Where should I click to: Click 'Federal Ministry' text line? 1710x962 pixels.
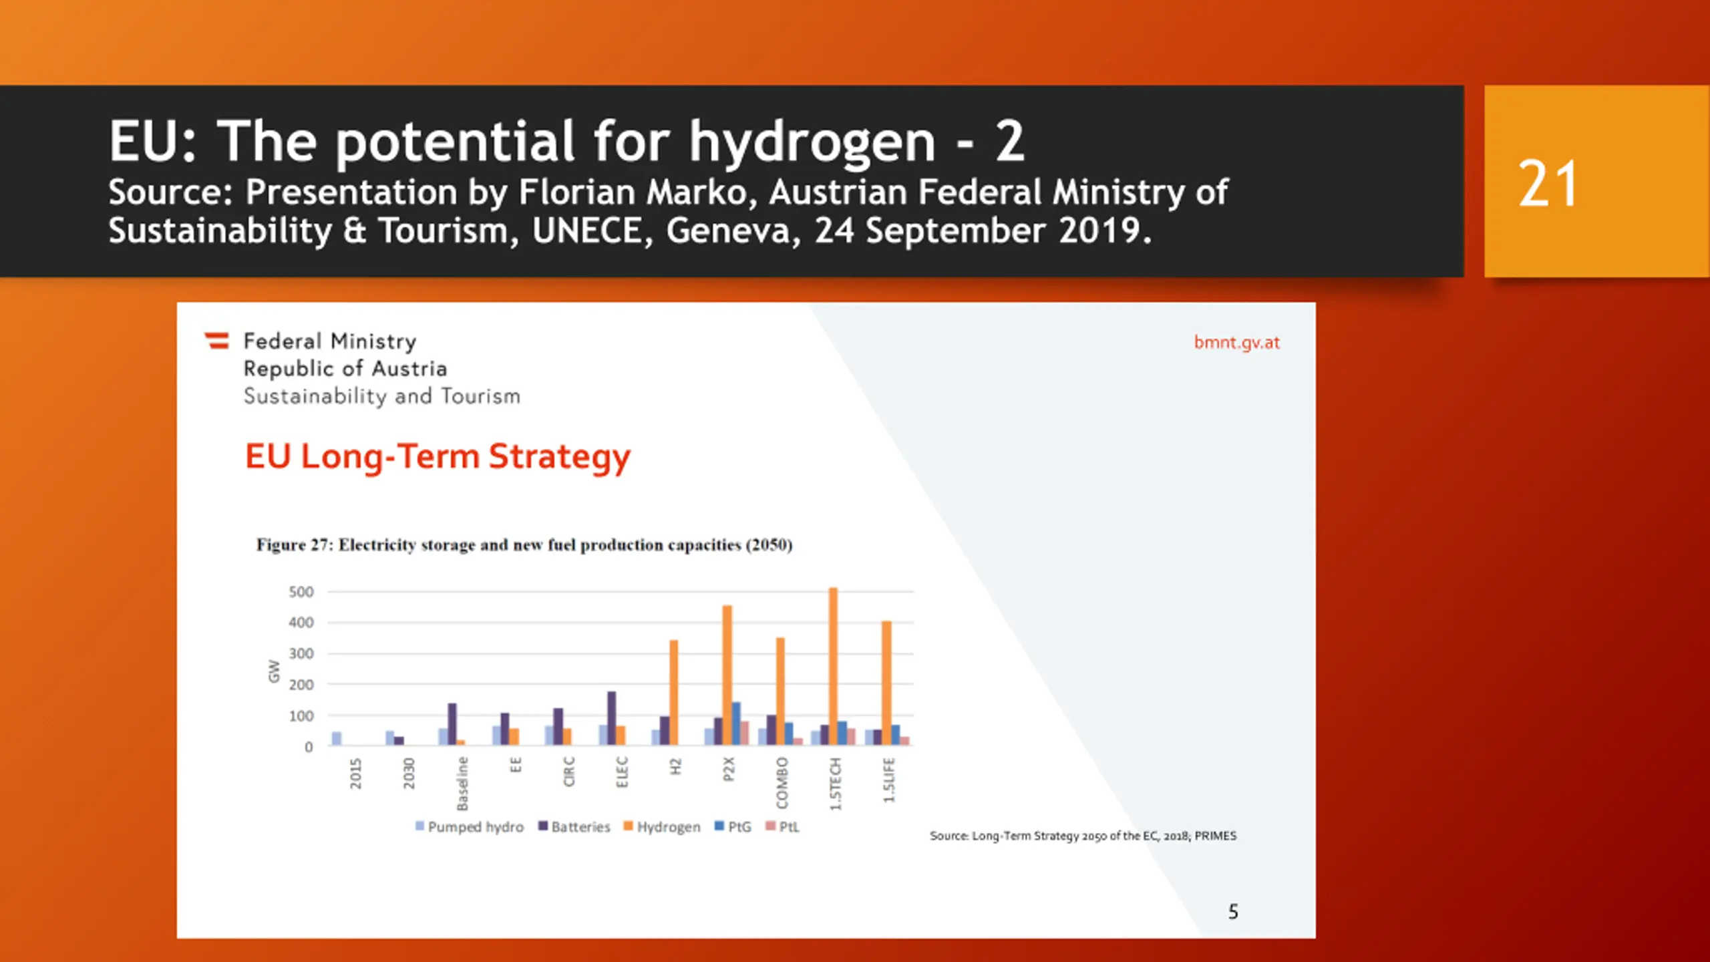330,341
